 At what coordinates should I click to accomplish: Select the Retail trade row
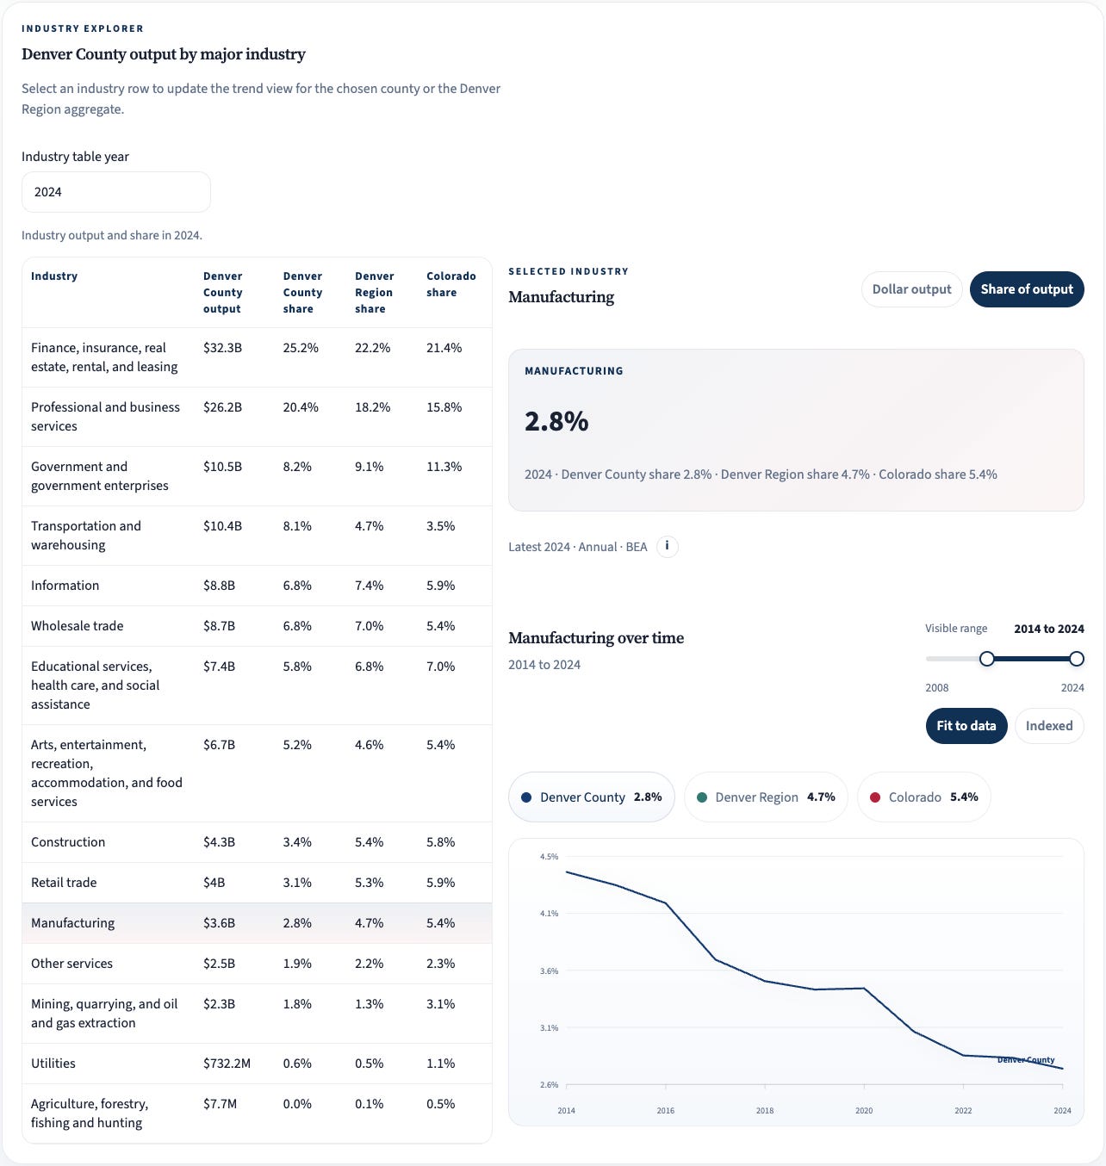(257, 883)
